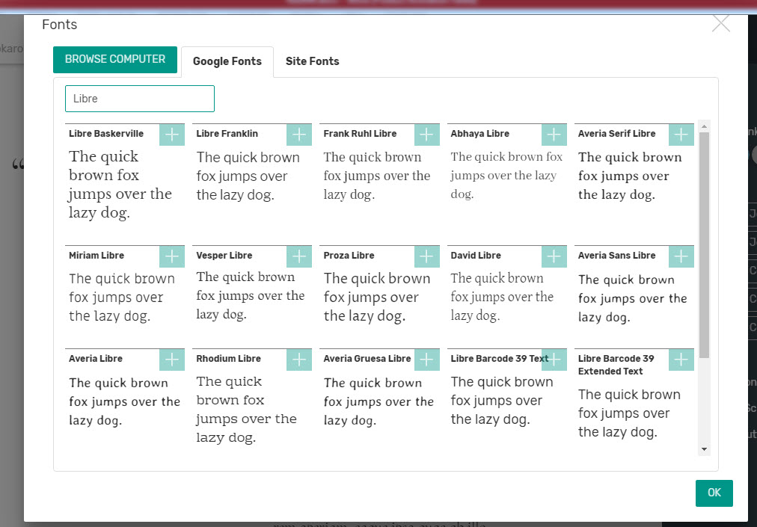Add the Libre Franklin font
This screenshot has height=527, width=757.
[x=299, y=135]
